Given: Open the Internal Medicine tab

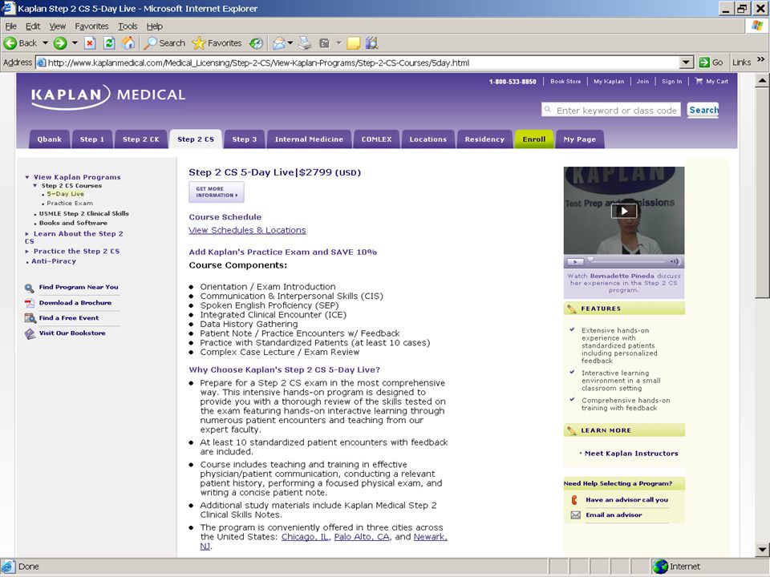Looking at the screenshot, I should tap(309, 139).
